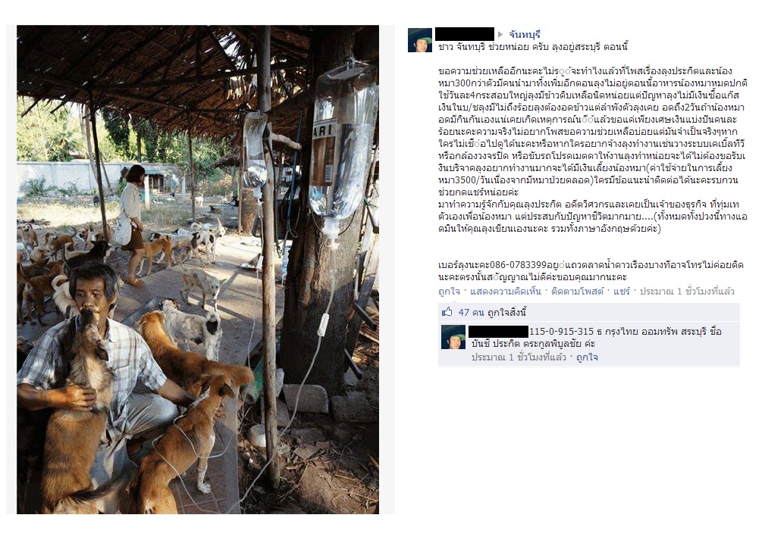Open the post timestamp ประมาณ 1 ชั่วโมงที่แล้ว

click(687, 292)
